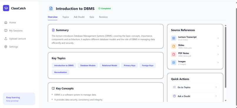Click the green Completed check icon
This screenshot has width=237, height=108.
99,8
